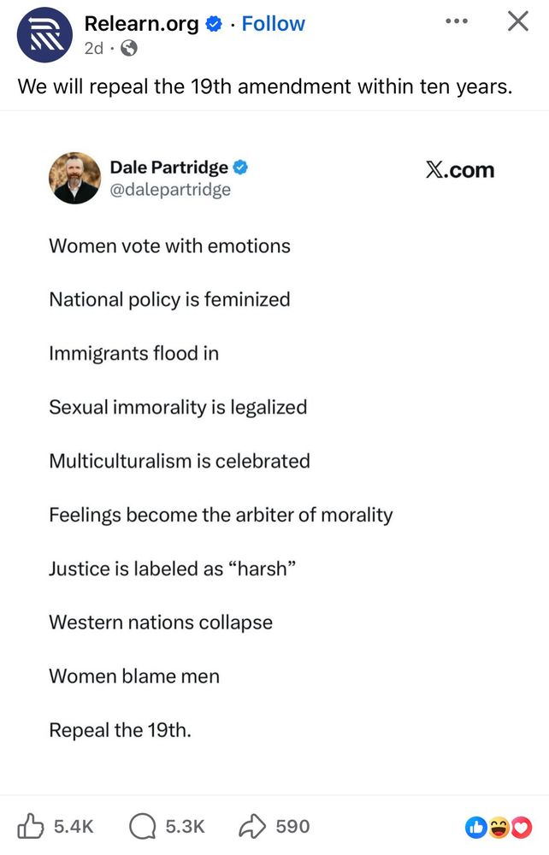Open comments via the speech bubble icon
Screen dimensions: 549x855
coord(142,826)
